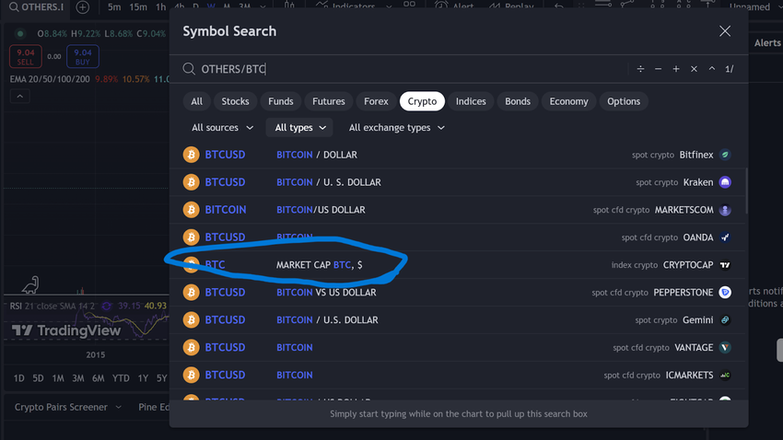Choose BTCUSD from Bitfinex result
Viewport: 783px width, 440px height.
pos(457,155)
